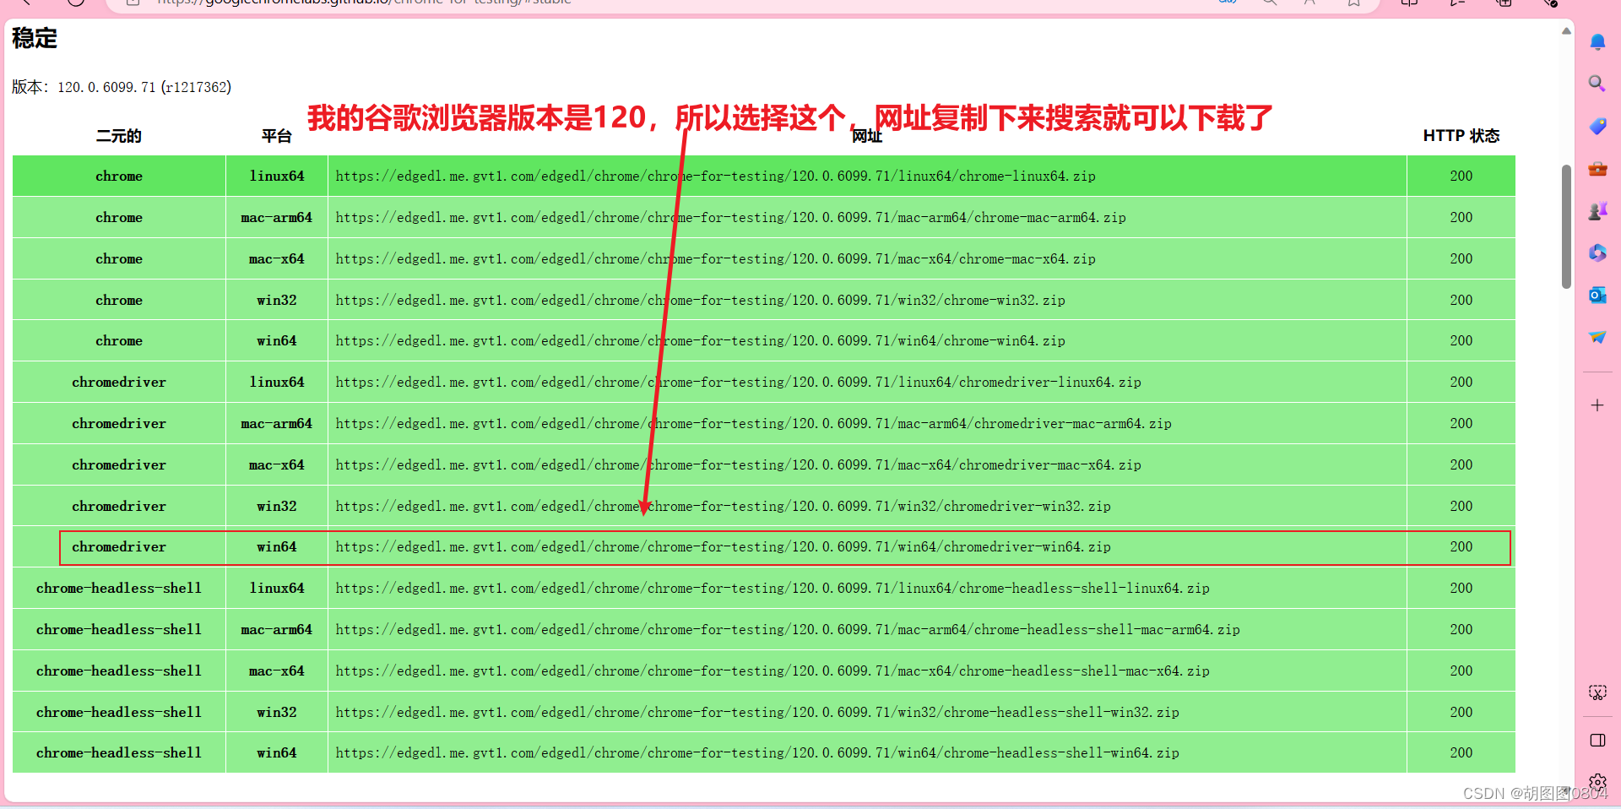This screenshot has height=809, width=1621.
Task: Click the 200 status in chrome win32 row
Action: coord(1461,301)
